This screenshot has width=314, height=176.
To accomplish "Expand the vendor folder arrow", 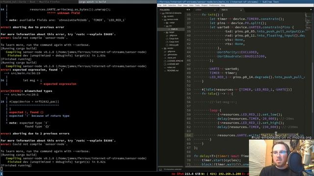I will point(162,48).
